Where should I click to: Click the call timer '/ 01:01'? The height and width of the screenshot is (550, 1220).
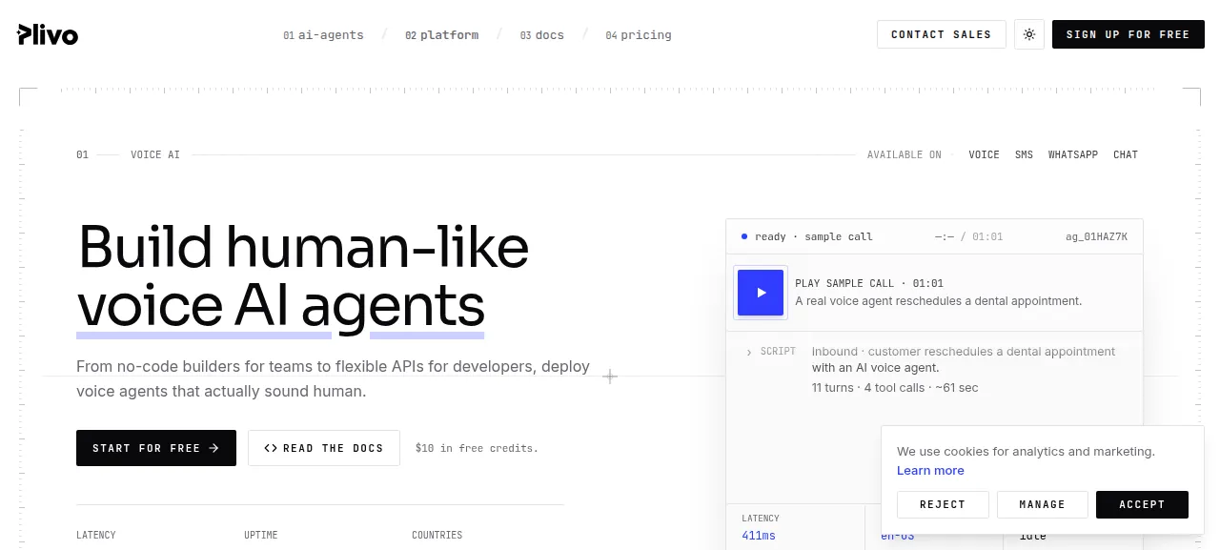click(982, 236)
